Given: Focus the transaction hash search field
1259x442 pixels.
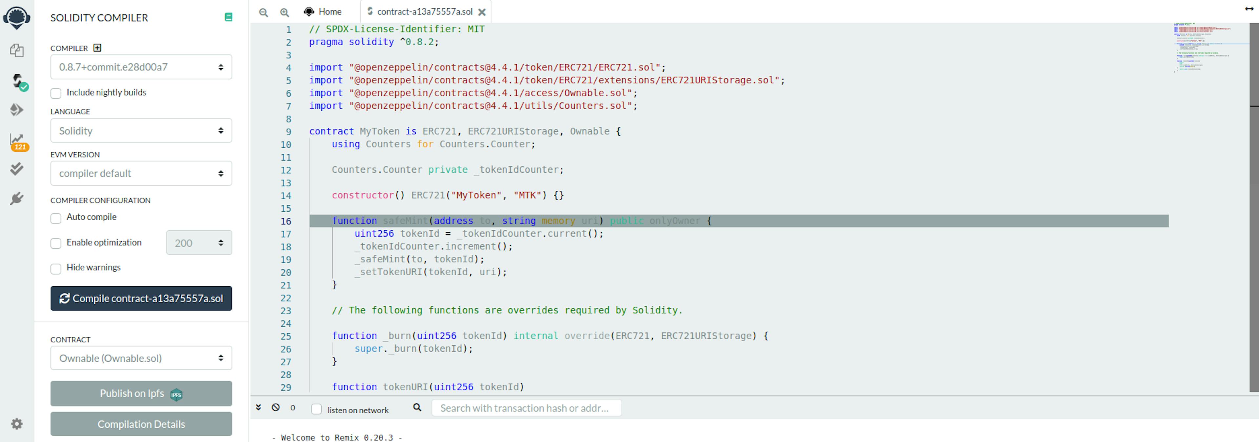Looking at the screenshot, I should 526,408.
